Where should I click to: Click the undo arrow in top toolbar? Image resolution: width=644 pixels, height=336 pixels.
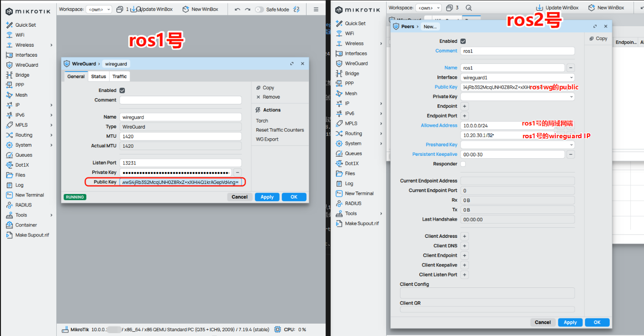[x=237, y=9]
